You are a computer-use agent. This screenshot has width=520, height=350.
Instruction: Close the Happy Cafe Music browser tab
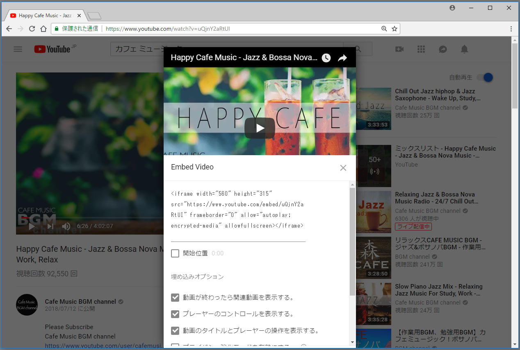click(x=79, y=16)
